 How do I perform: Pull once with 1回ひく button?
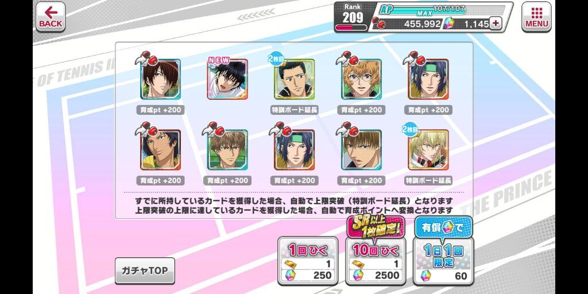pos(308,261)
